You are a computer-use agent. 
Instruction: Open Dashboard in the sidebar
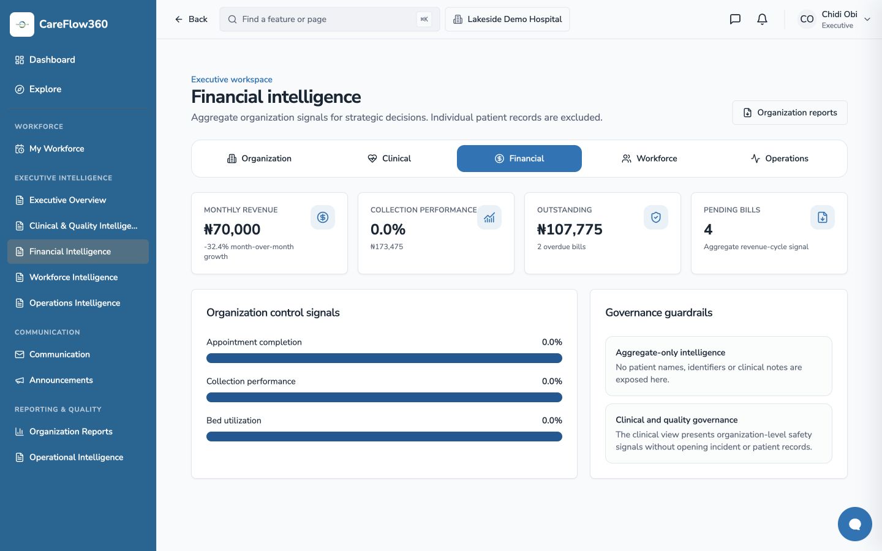(78, 59)
